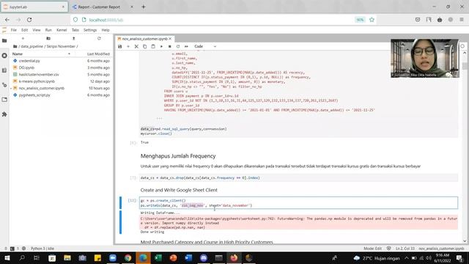Image resolution: width=469 pixels, height=264 pixels.
Task: Open the View menu
Action: click(37, 30)
